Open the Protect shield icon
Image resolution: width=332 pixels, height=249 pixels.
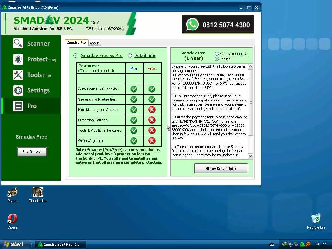click(18, 59)
